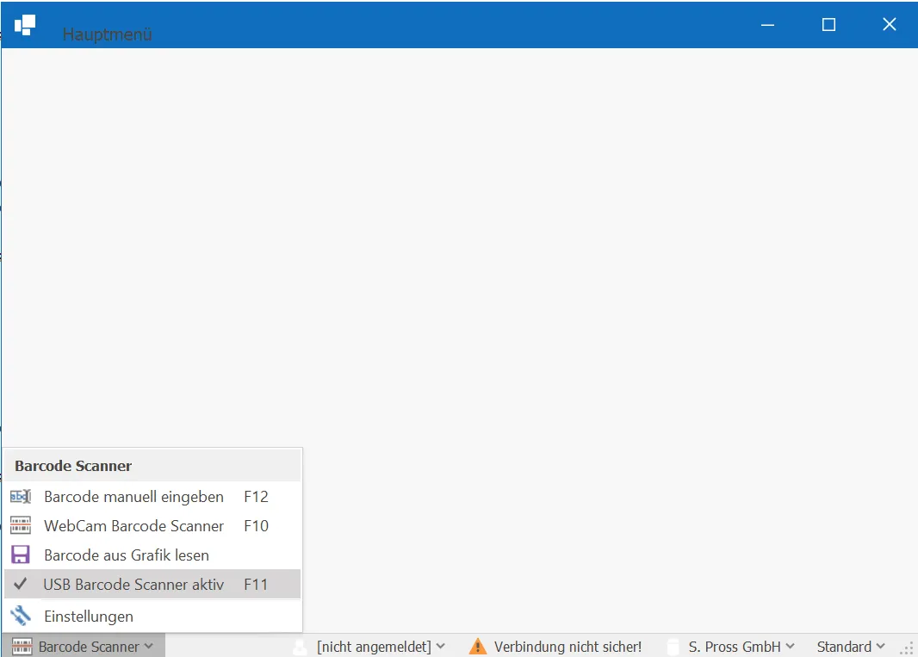The image size is (918, 657).
Task: Minimize the Hauptmenü window
Action: (767, 25)
